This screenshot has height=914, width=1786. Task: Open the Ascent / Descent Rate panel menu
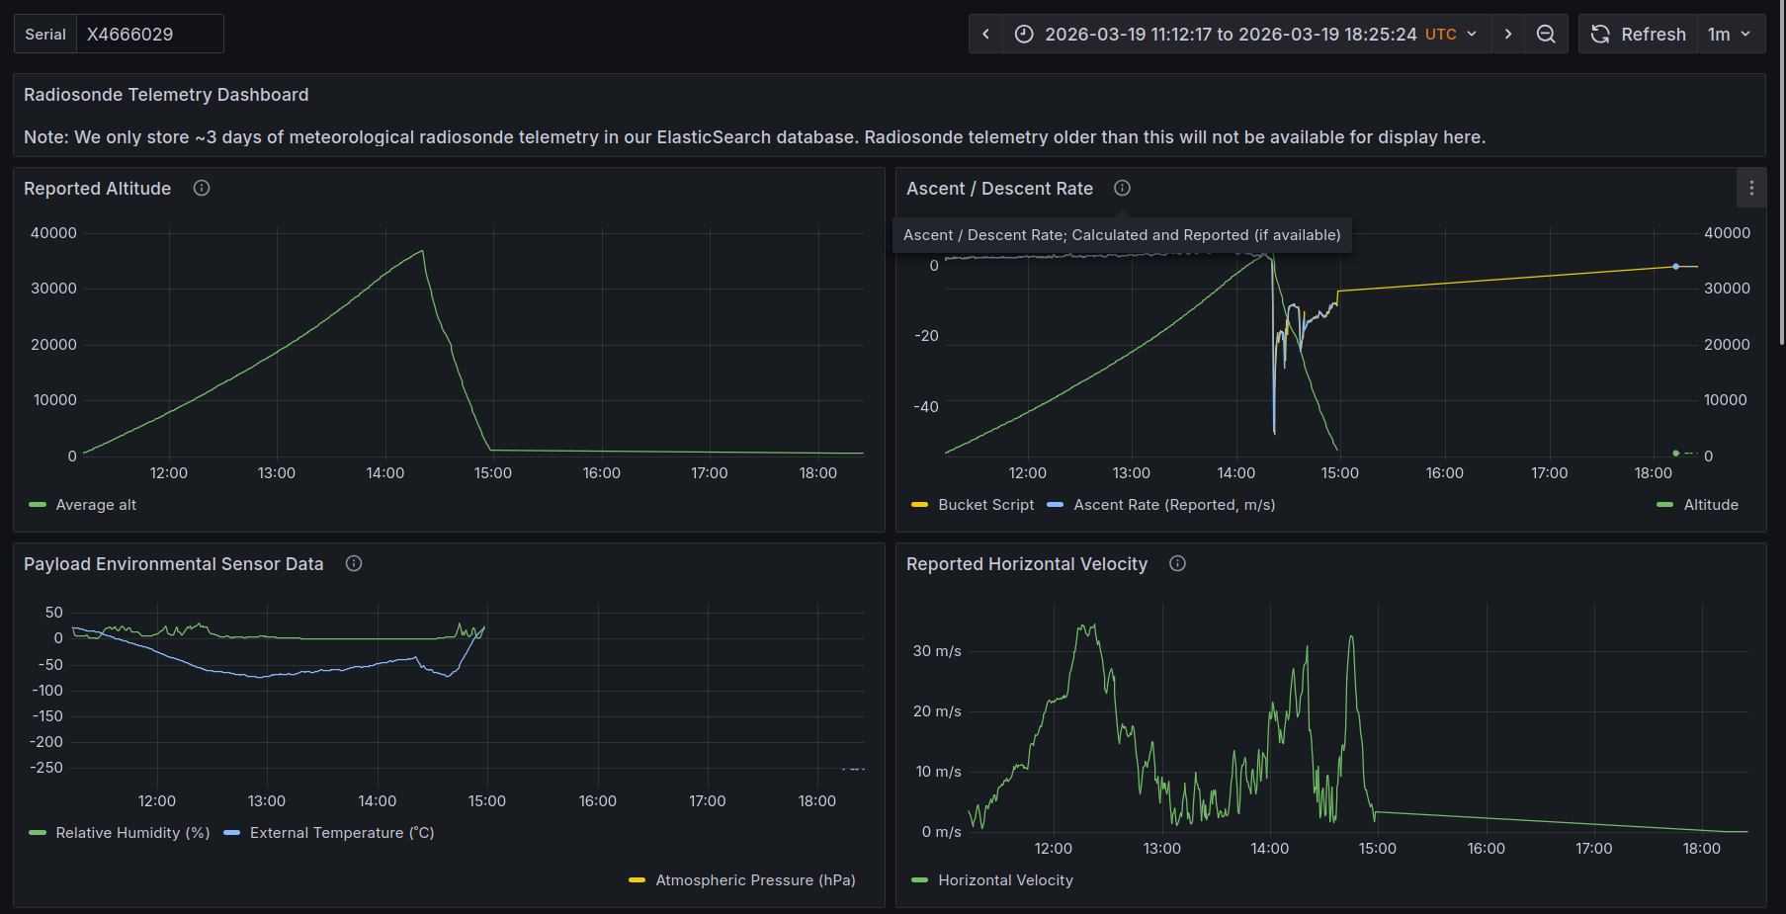[x=1751, y=188]
